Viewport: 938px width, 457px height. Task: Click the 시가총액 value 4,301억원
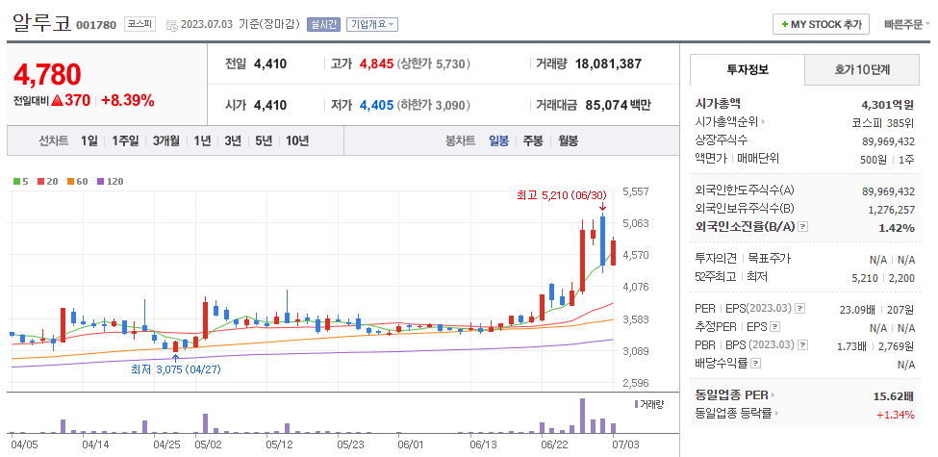(x=888, y=104)
